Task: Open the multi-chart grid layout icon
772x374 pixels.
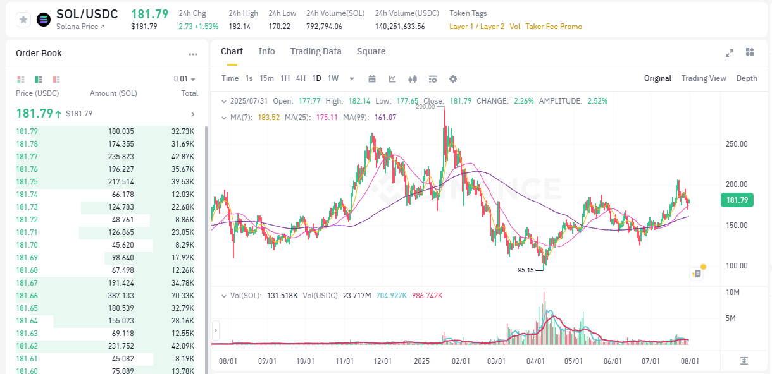Action: tap(750, 52)
